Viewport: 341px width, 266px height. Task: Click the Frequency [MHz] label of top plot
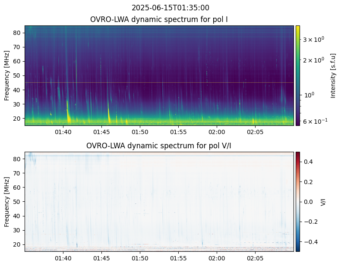pos(7,75)
